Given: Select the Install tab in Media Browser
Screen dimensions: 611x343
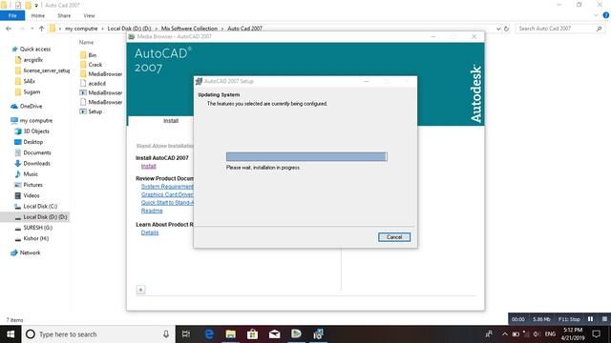Looking at the screenshot, I should coord(171,121).
